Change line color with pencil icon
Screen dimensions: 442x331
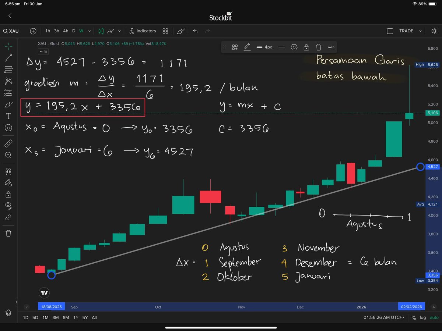247,47
